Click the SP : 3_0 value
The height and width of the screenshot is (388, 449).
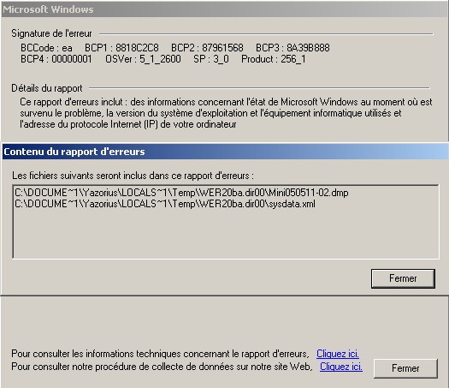point(211,59)
